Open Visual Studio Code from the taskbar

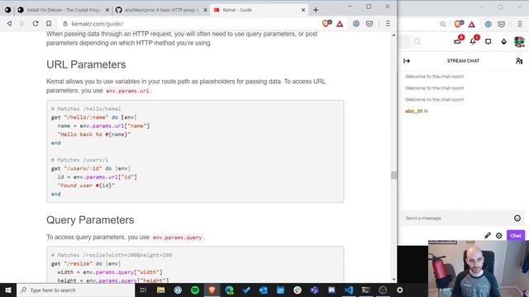pos(349,290)
